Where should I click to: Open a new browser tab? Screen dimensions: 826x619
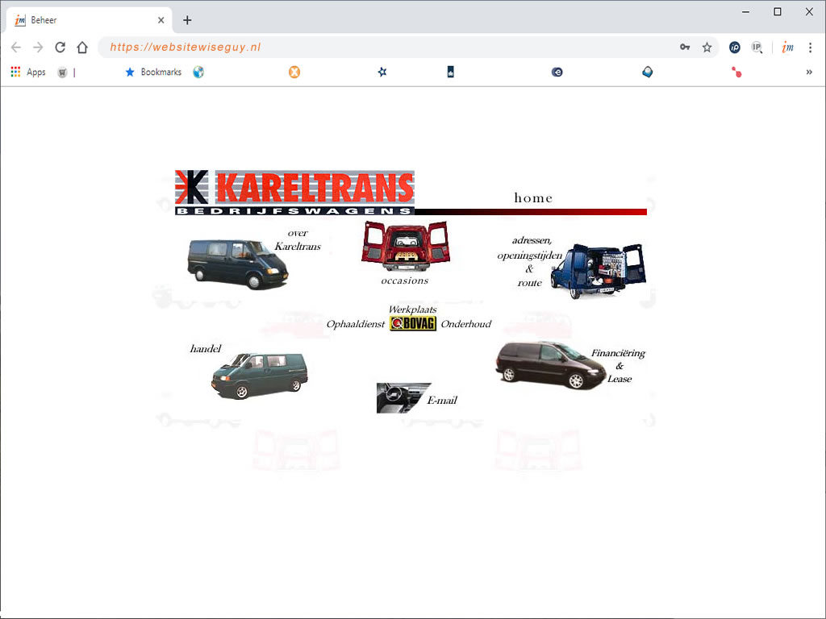tap(187, 20)
